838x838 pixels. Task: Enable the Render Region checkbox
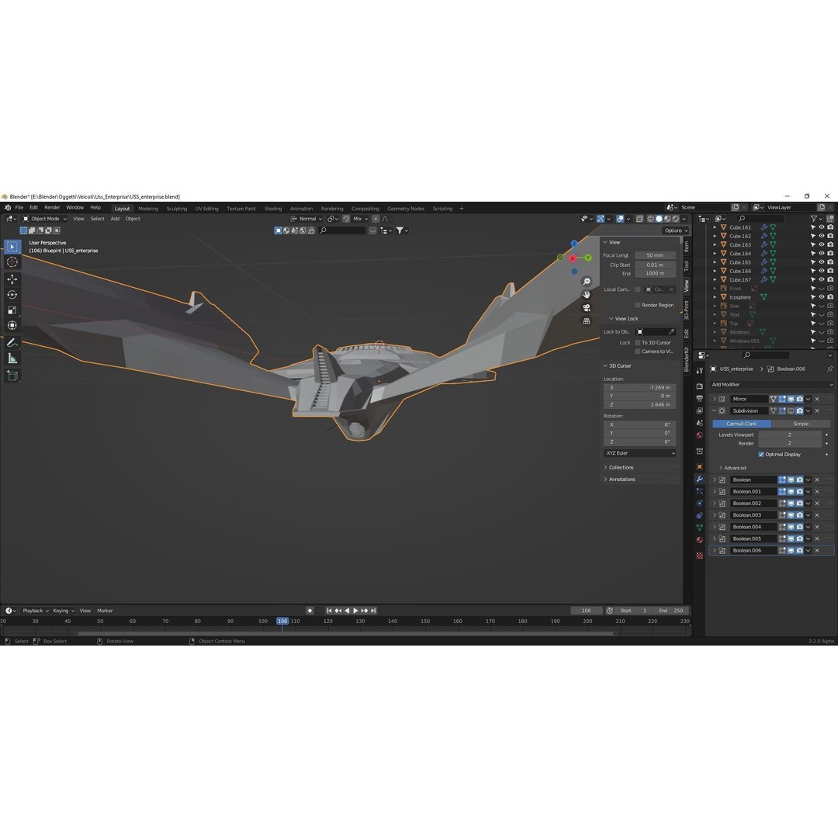638,305
